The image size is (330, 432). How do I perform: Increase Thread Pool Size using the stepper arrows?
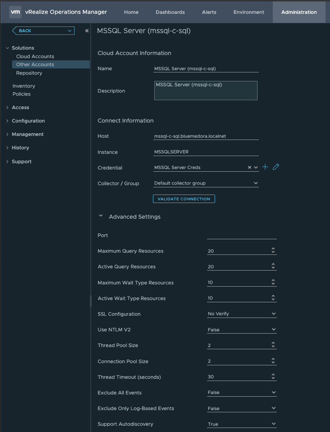[x=273, y=343]
